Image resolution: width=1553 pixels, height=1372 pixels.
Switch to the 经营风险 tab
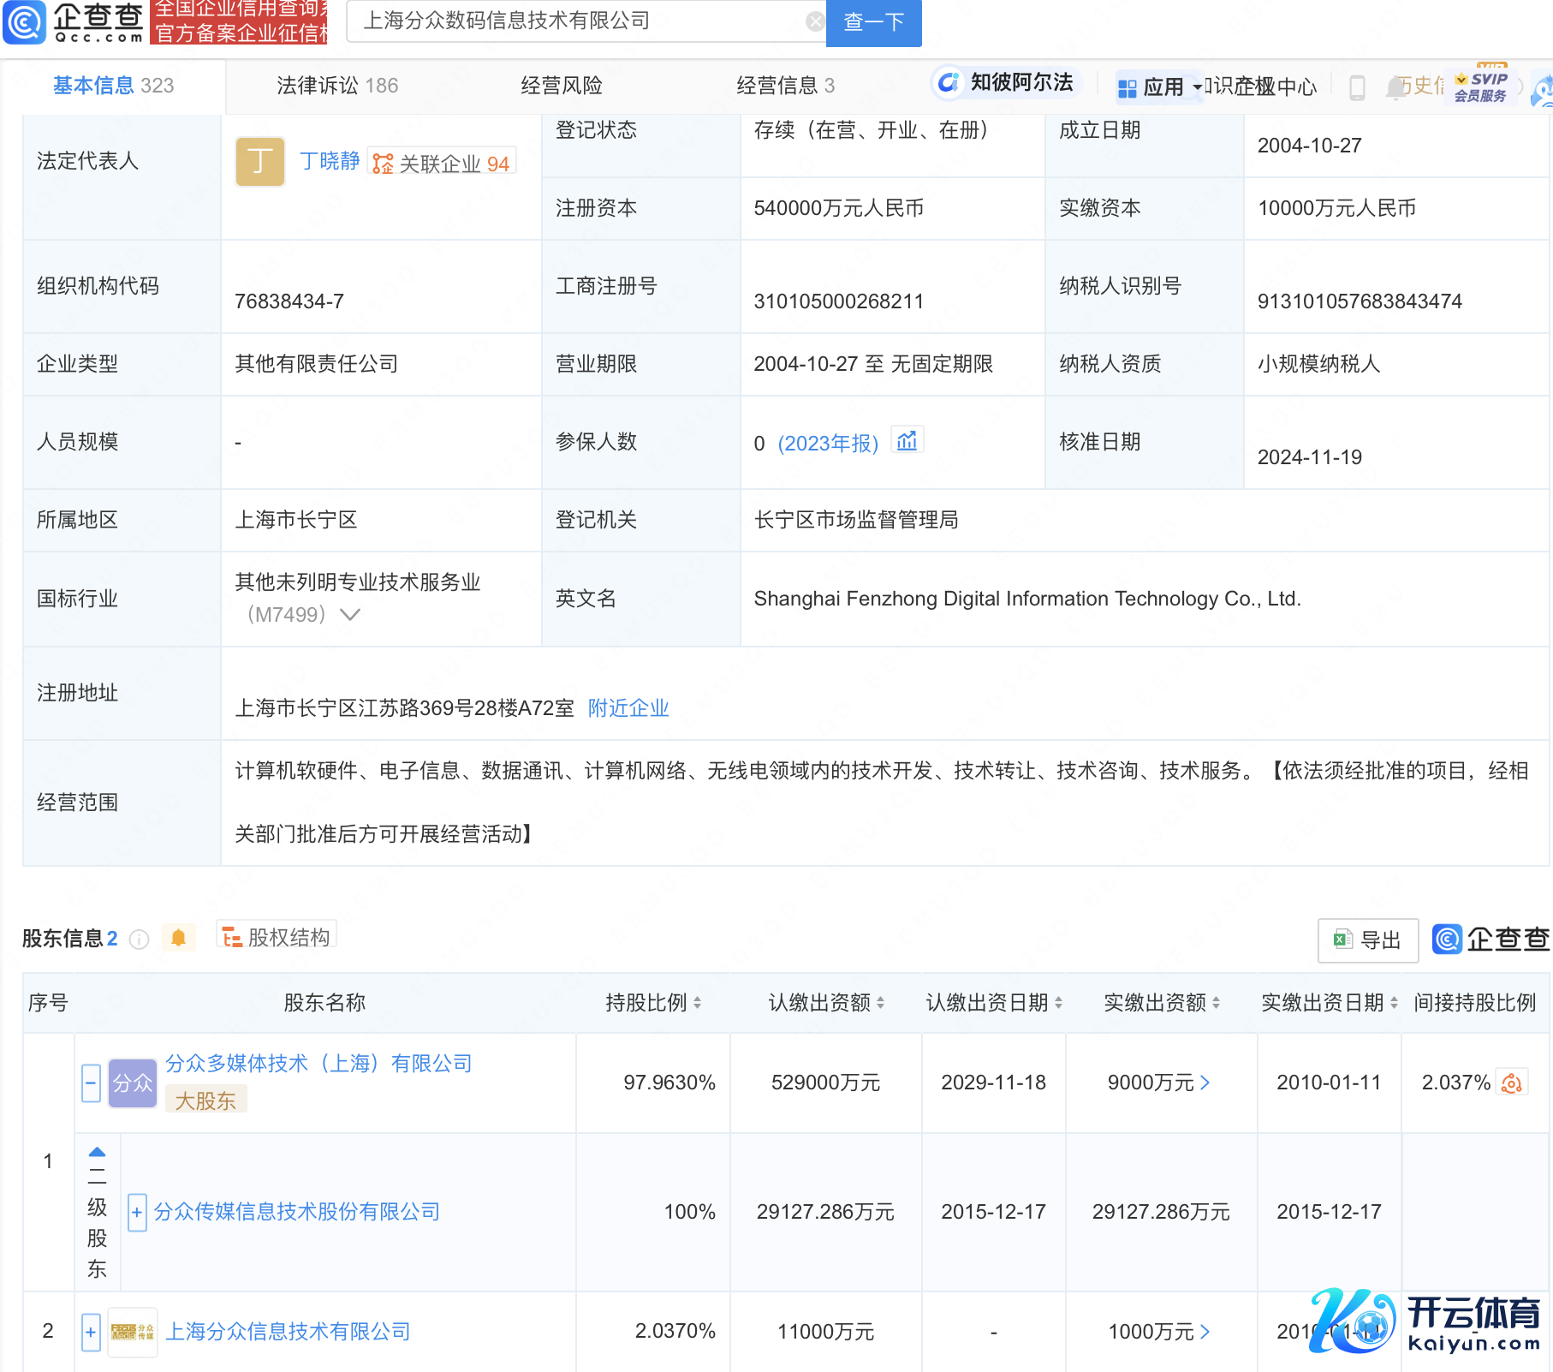tap(561, 86)
